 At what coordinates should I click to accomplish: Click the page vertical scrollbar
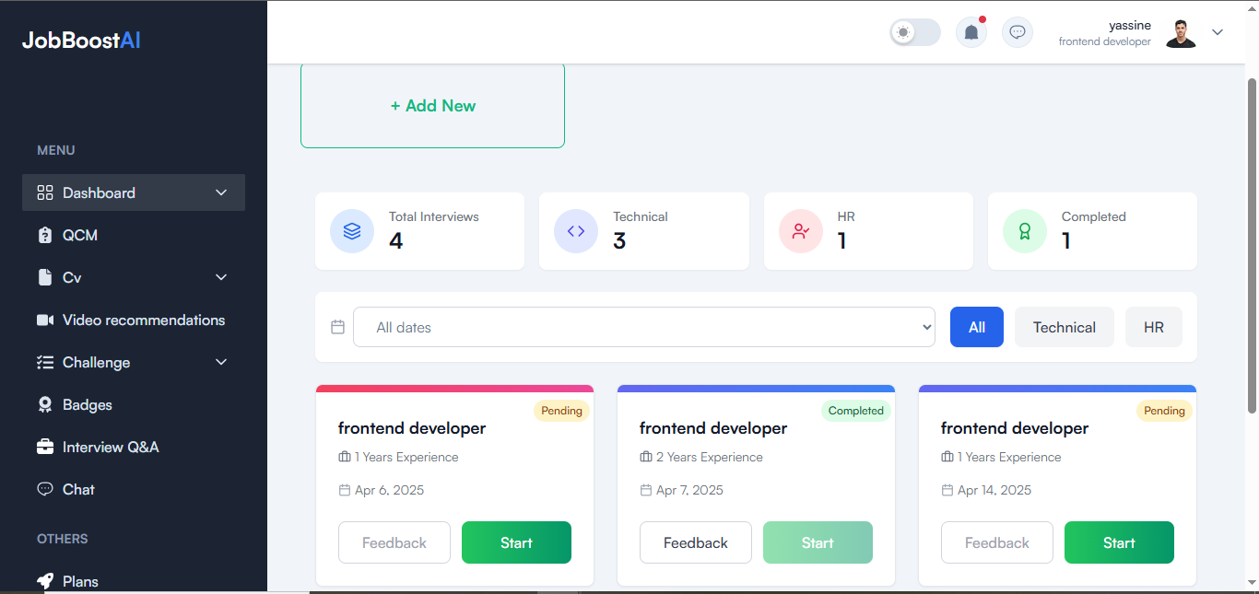tap(1252, 244)
